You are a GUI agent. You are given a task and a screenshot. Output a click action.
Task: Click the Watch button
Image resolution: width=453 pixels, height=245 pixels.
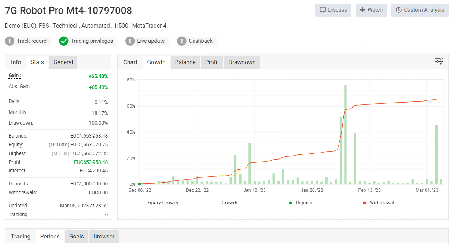point(371,10)
